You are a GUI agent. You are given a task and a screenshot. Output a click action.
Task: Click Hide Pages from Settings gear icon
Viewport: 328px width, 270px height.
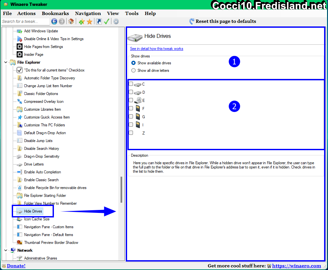point(20,47)
